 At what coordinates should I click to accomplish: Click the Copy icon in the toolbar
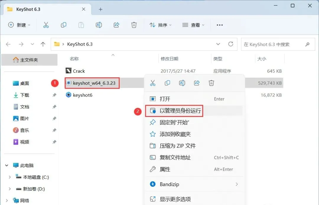coord(64,25)
